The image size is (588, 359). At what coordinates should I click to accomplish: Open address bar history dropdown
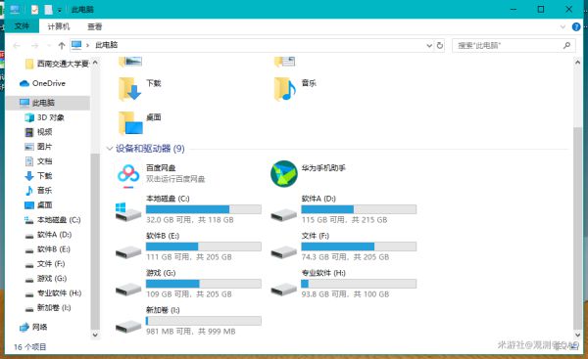click(429, 46)
